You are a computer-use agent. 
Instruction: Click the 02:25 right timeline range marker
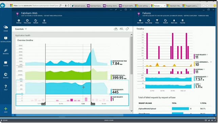pyautogui.click(x=93, y=104)
